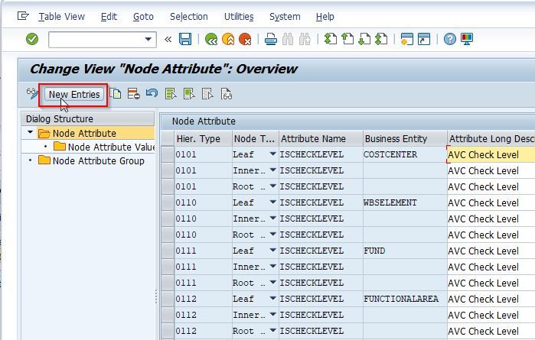Click the Find Next binoculars icon

[x=305, y=39]
